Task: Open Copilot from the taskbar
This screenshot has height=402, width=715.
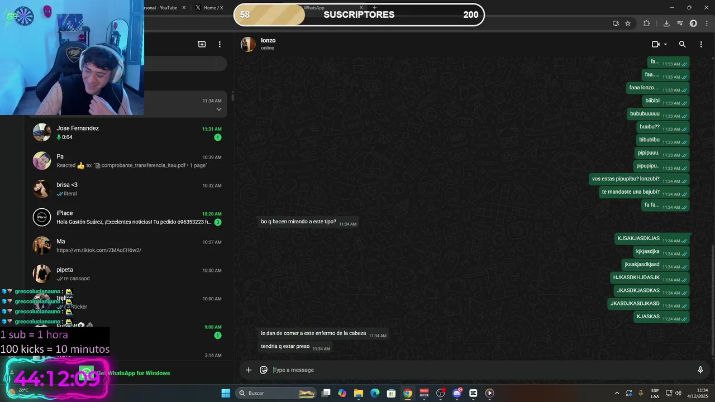Action: click(342, 393)
